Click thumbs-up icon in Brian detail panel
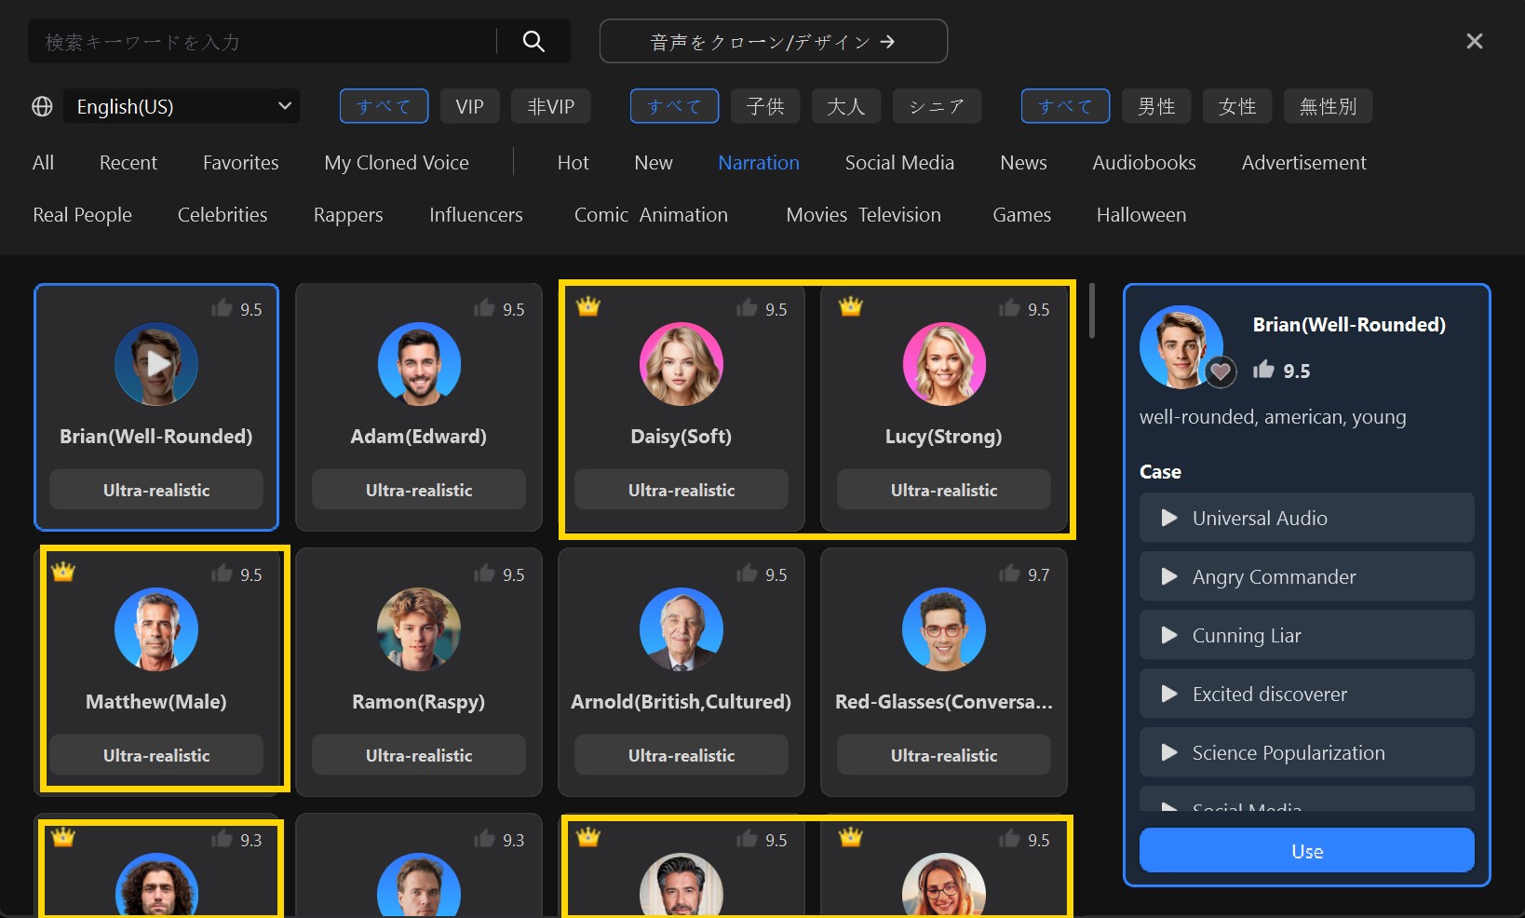This screenshot has height=918, width=1525. click(1263, 370)
